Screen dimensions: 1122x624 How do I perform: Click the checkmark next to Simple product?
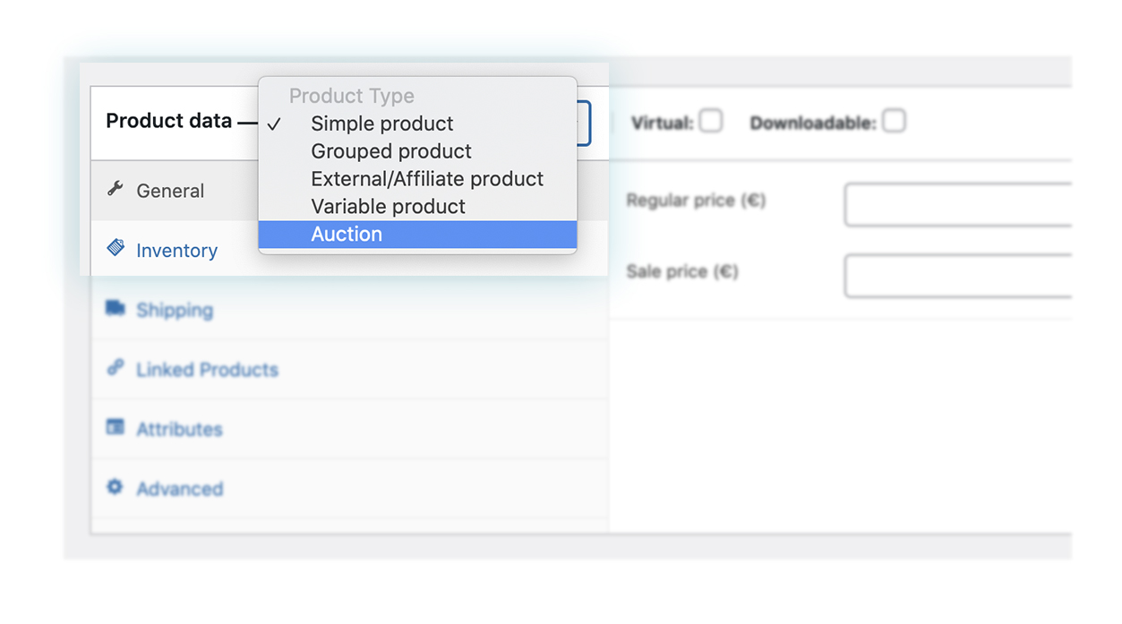(x=275, y=124)
